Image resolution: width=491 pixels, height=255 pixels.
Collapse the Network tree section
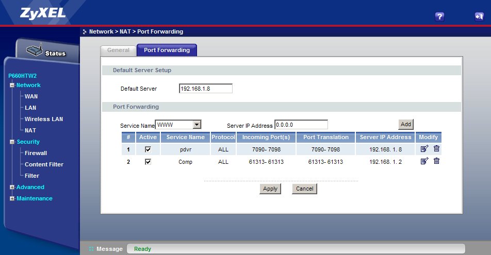[x=12, y=86]
